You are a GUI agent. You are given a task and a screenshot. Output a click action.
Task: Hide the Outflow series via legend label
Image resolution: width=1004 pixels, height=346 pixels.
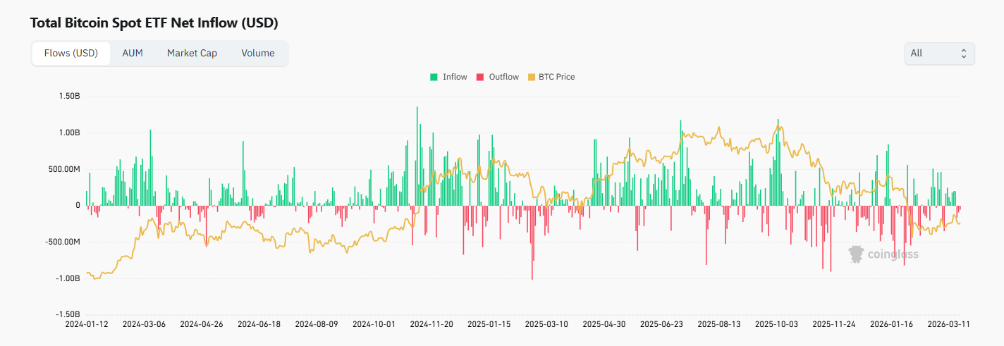503,77
